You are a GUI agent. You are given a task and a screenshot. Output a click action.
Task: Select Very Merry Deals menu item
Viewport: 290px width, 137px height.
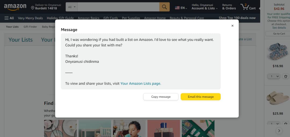[x=30, y=18]
